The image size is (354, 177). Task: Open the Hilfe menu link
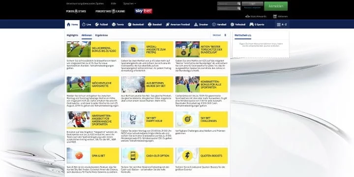[114, 3]
